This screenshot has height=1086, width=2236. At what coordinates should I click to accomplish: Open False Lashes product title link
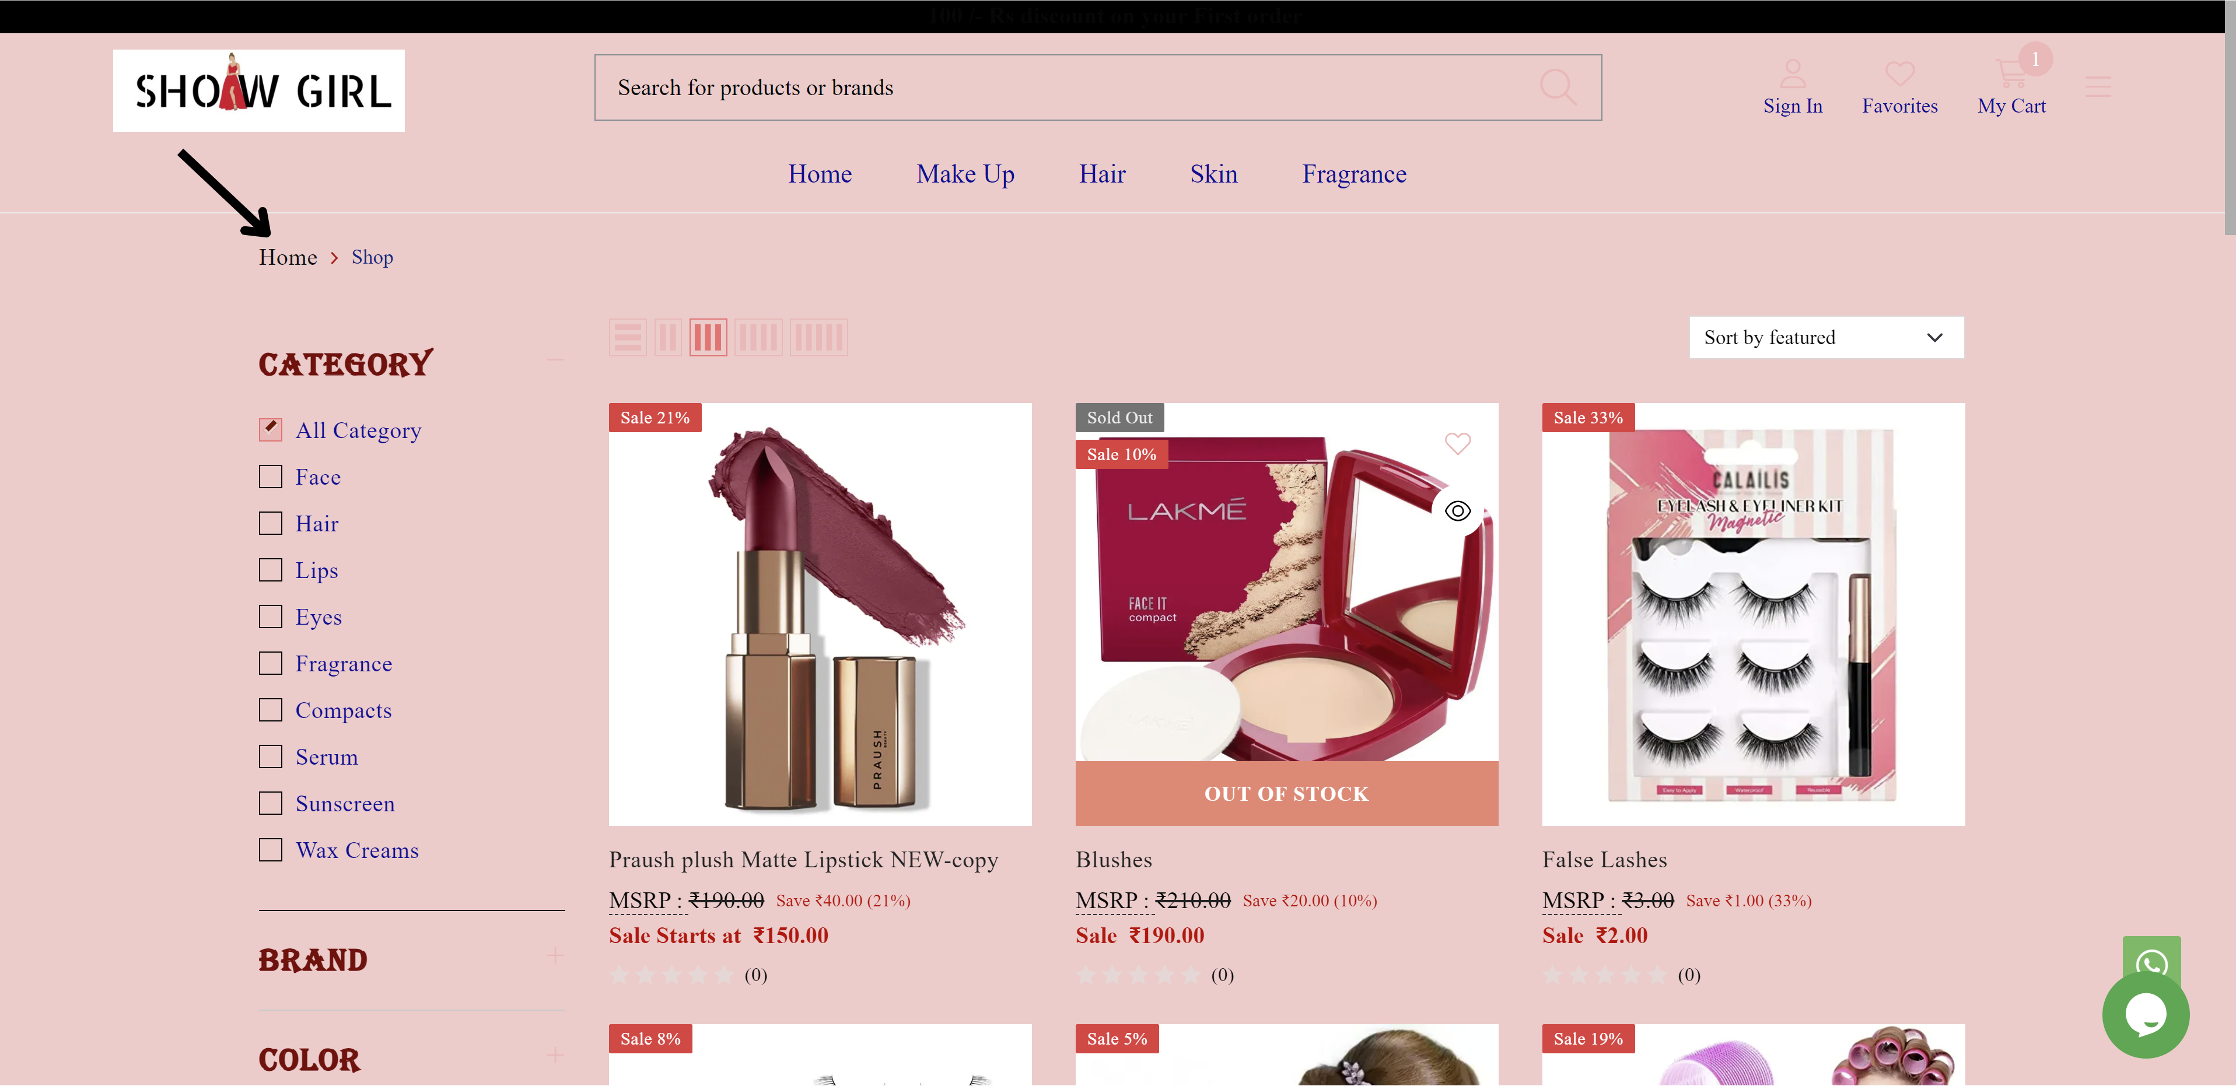[1604, 860]
